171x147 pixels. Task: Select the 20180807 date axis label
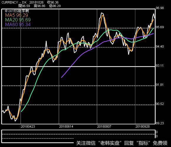[104, 126]
